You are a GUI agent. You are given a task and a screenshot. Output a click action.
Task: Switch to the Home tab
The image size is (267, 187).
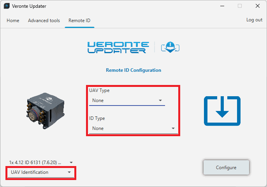(x=13, y=21)
